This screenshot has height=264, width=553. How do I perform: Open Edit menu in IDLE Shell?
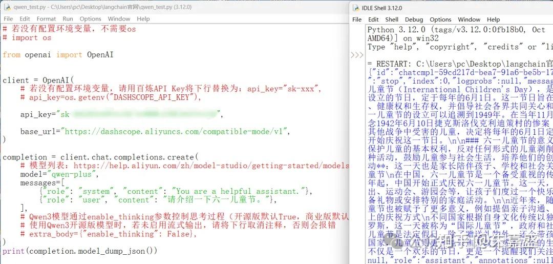coord(373,19)
